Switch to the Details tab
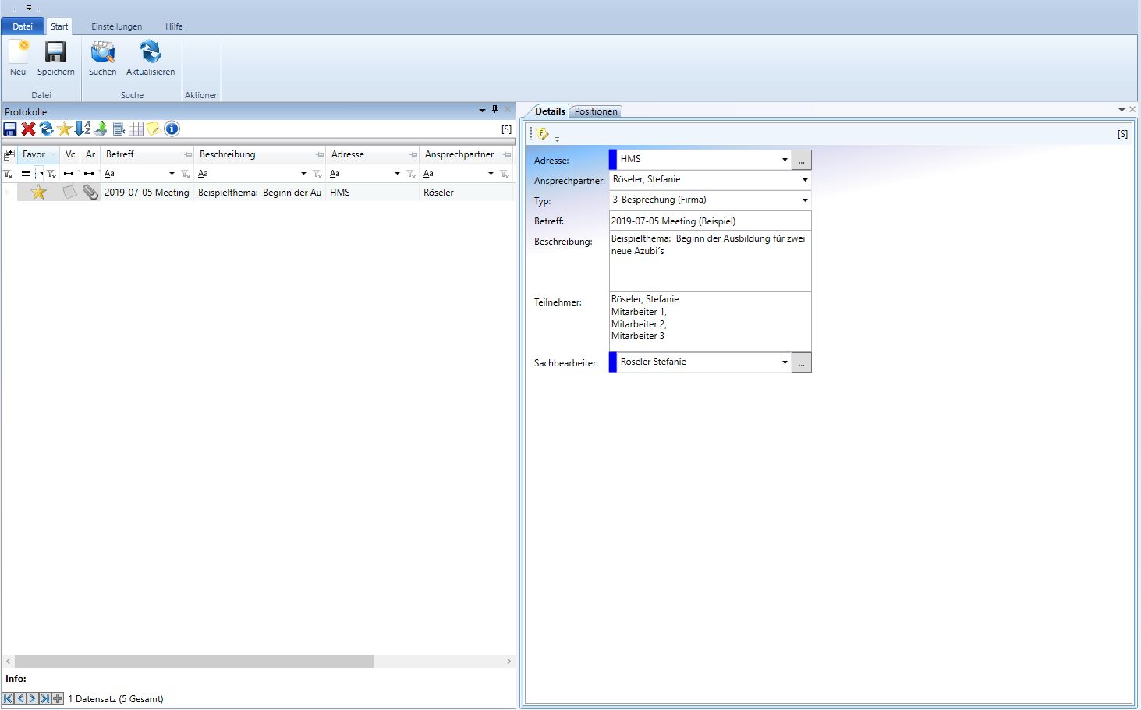 click(x=550, y=111)
